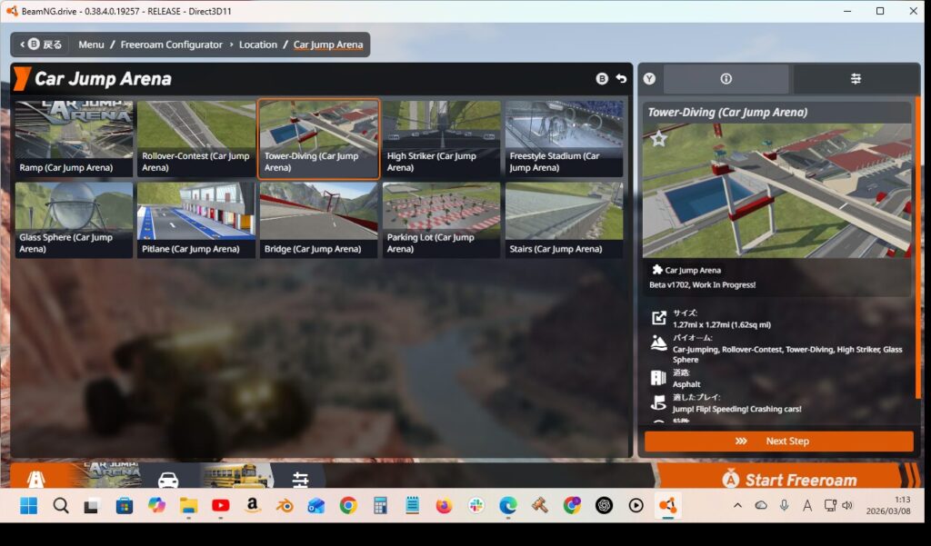Open the sliders settings tab in details panel

[x=855, y=79]
